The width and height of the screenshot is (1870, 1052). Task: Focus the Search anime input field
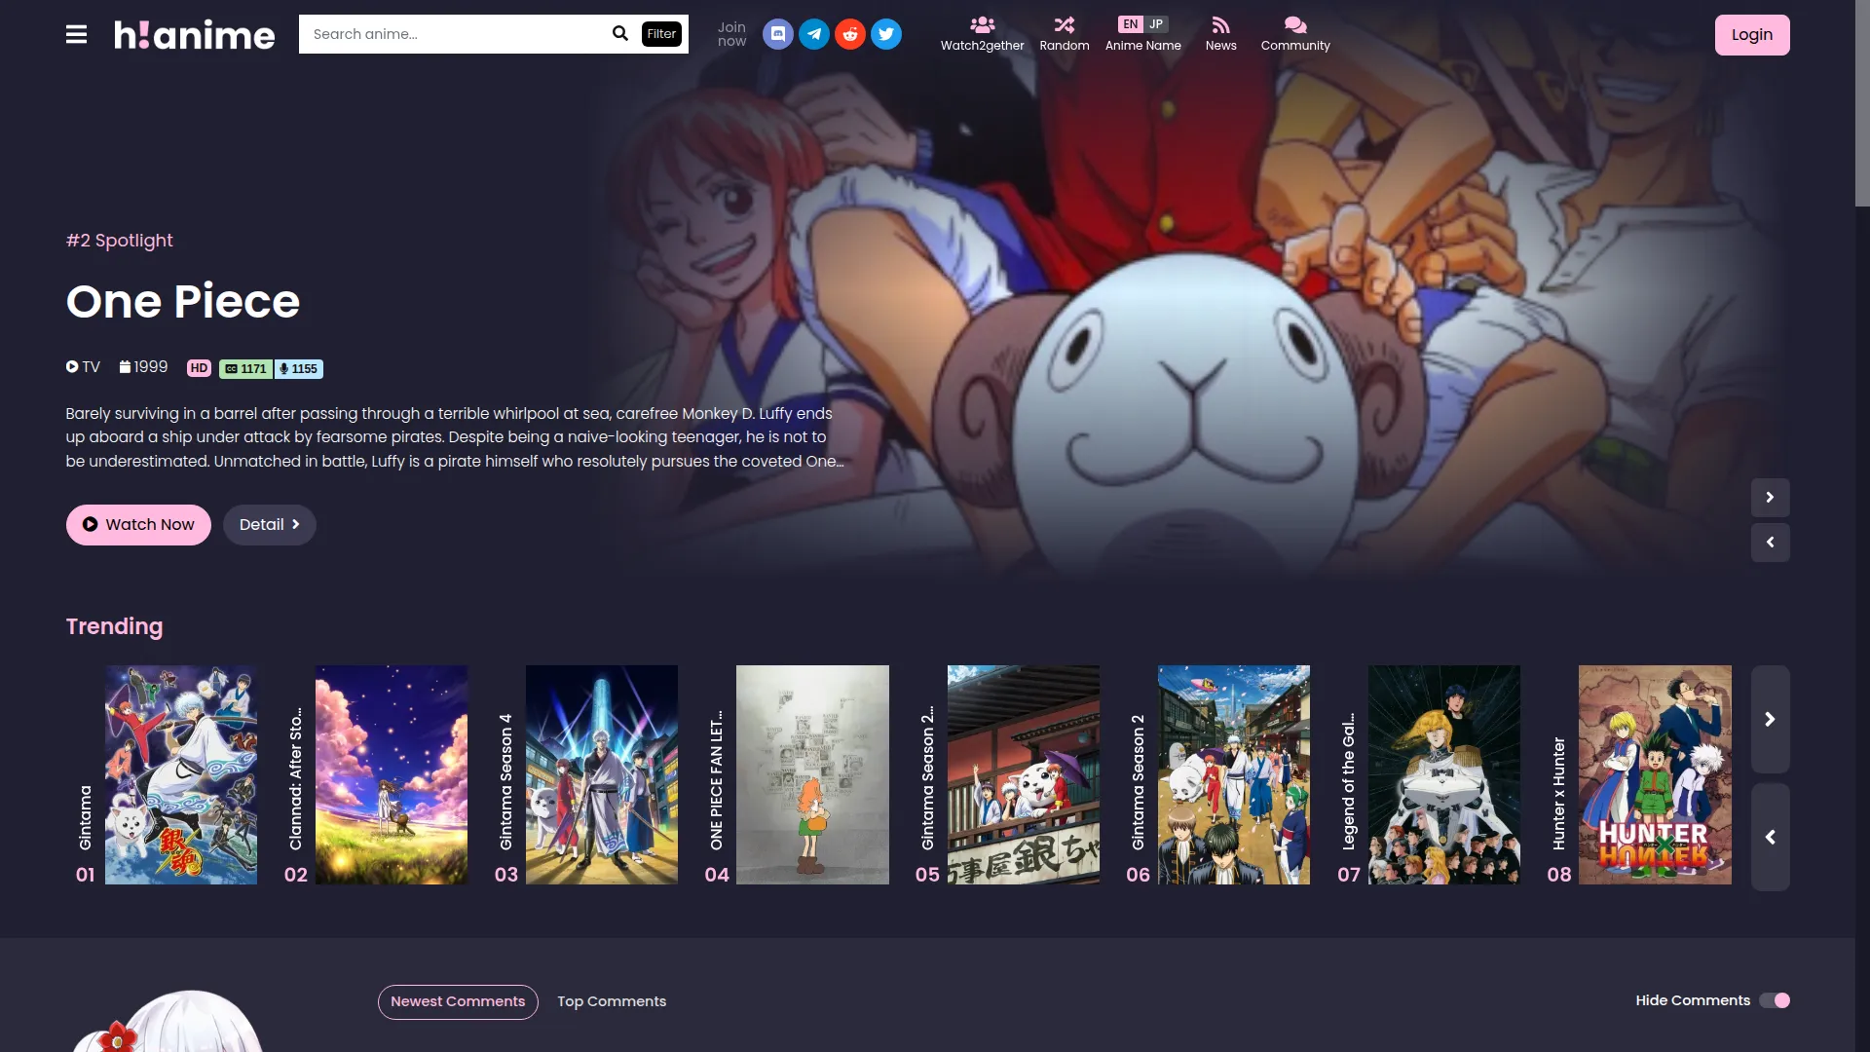coord(454,34)
